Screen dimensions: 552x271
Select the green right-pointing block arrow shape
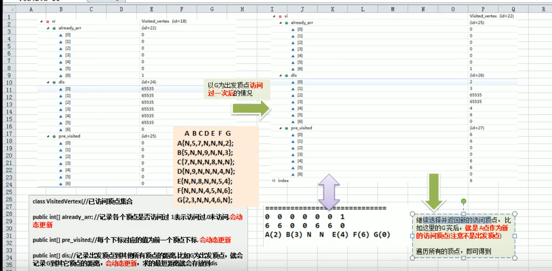(251, 110)
